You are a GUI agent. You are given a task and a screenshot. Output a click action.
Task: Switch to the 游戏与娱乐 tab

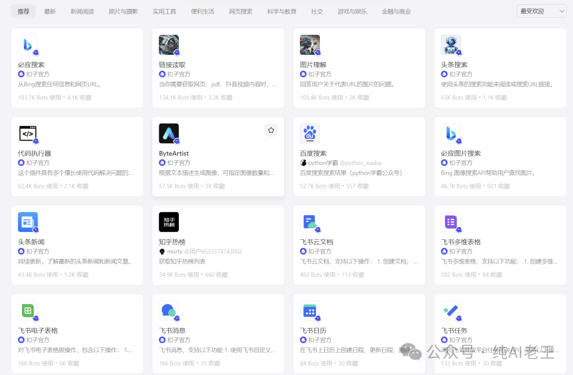tap(352, 11)
